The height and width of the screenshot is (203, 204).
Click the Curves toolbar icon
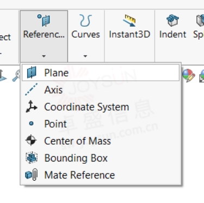pos(85,21)
